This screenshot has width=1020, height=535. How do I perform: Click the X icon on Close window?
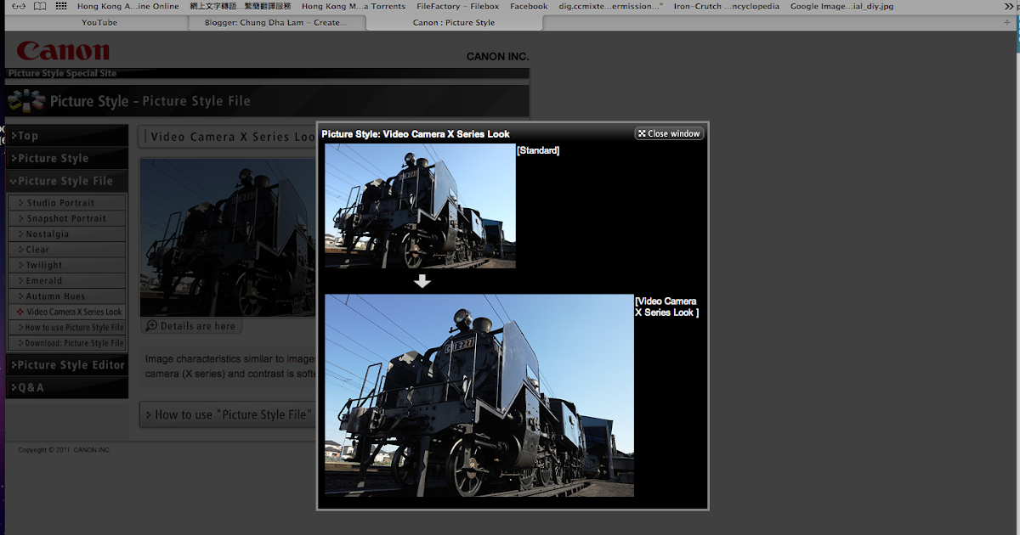point(643,133)
